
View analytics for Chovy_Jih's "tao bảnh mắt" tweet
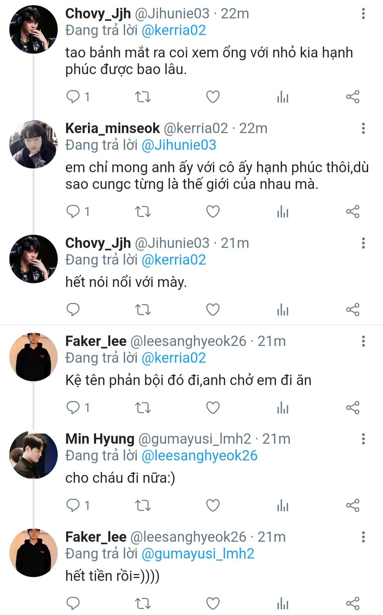click(283, 97)
